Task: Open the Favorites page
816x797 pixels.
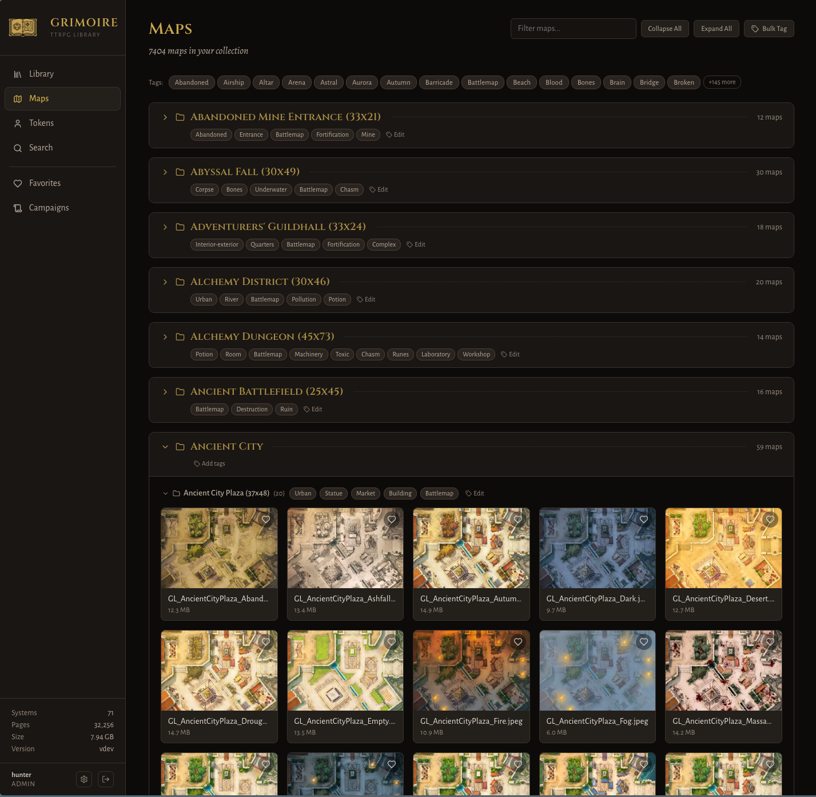Action: [x=62, y=183]
